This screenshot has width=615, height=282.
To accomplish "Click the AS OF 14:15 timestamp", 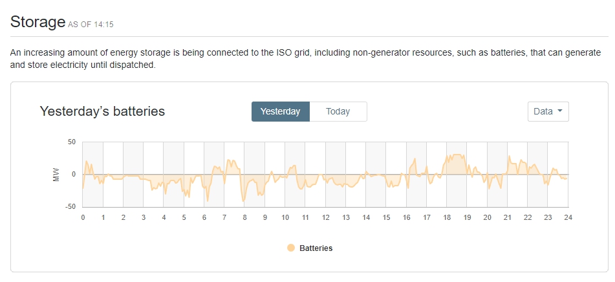I will pyautogui.click(x=91, y=25).
